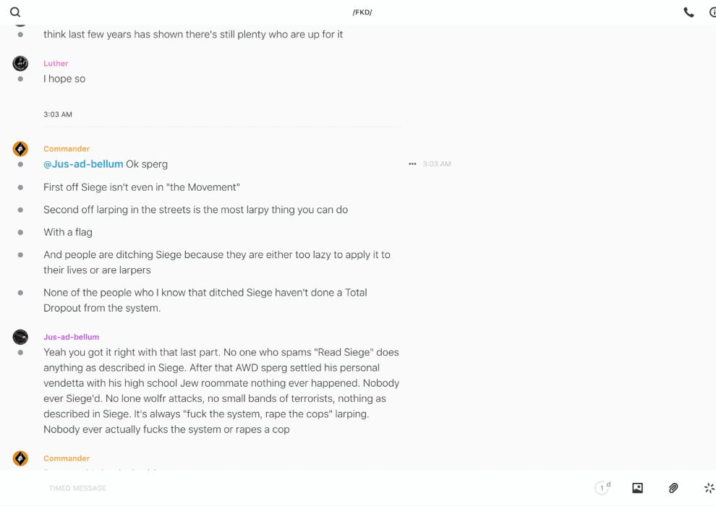Click Commander's orange avatar beside the mention message
Image resolution: width=716 pixels, height=506 pixels.
[x=20, y=149]
